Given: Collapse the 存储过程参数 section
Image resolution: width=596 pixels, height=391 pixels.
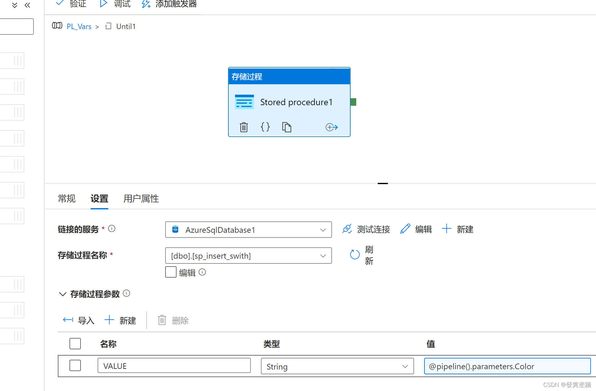Looking at the screenshot, I should (x=63, y=294).
